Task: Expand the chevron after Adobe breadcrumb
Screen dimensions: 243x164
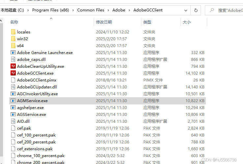Action: pyautogui.click(x=130, y=10)
